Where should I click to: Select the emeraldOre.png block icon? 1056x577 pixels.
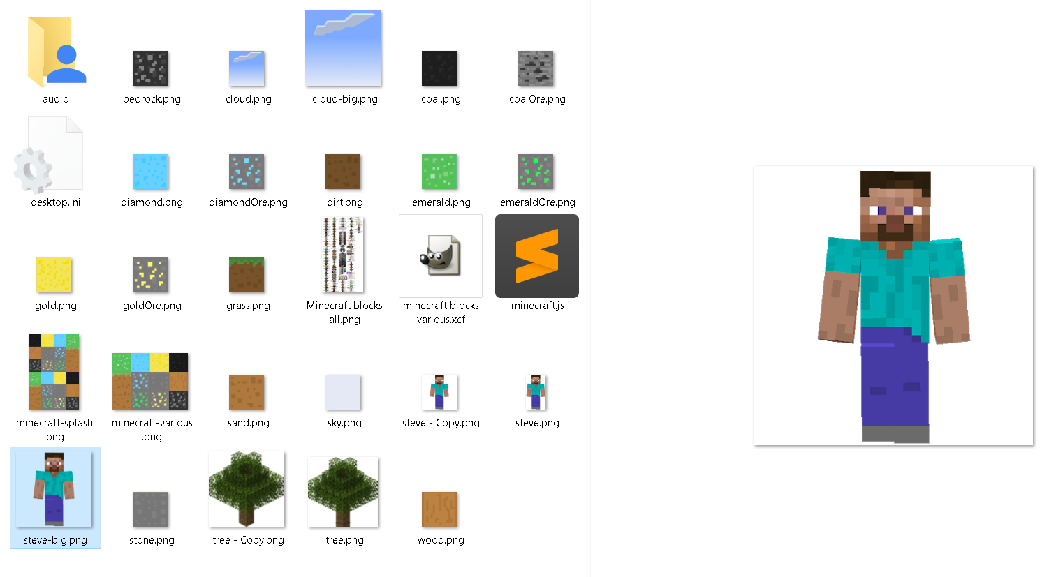[x=536, y=172]
